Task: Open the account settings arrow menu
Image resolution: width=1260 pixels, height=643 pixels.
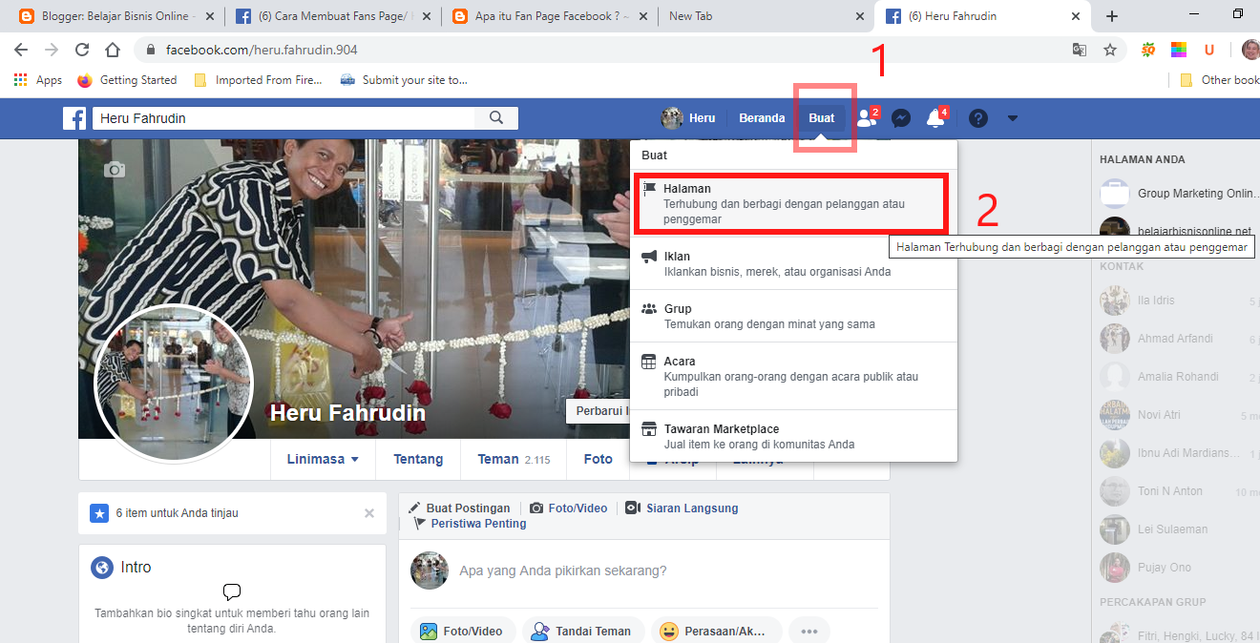Action: 1012,117
